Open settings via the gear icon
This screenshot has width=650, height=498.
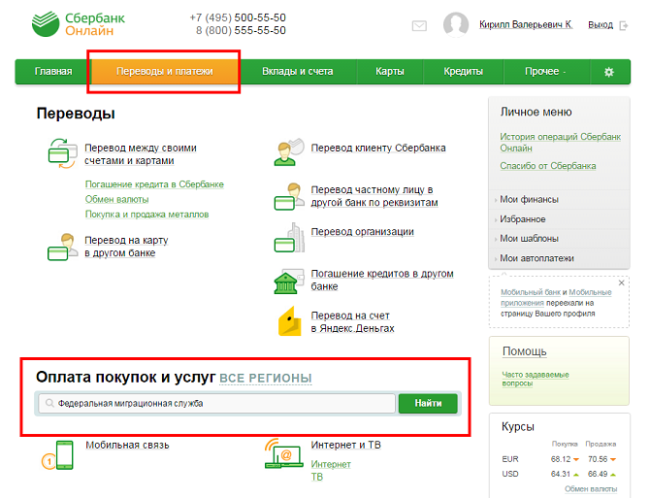(609, 72)
